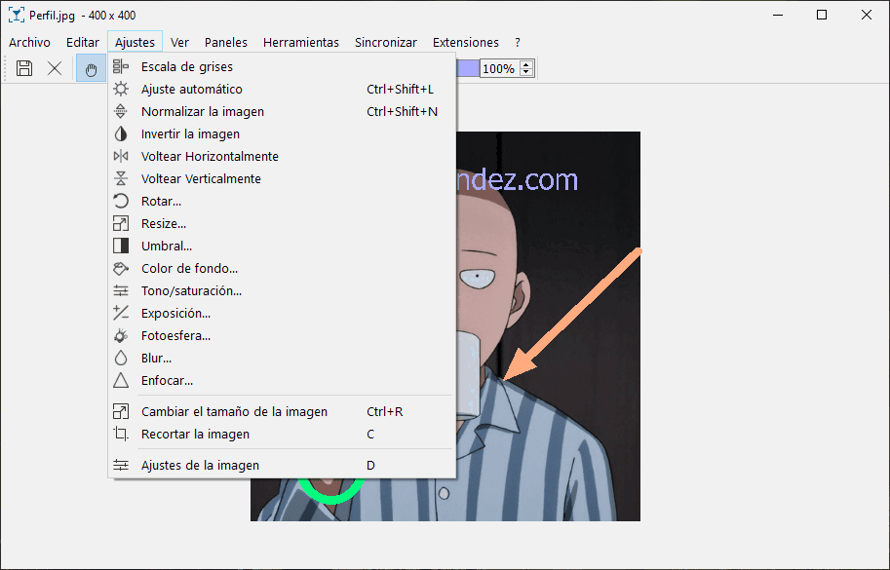Increase zoom with the up stepper arrow

526,64
